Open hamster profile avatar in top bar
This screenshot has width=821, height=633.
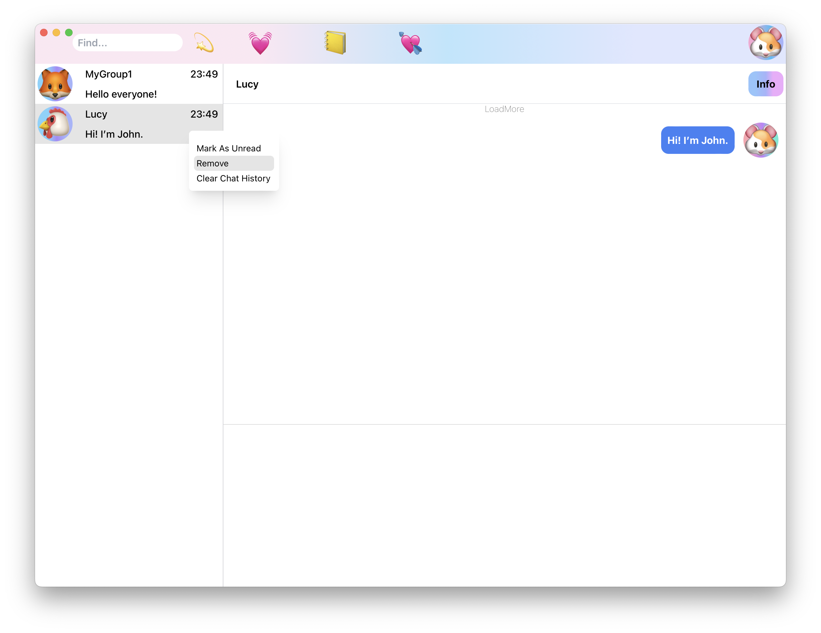pyautogui.click(x=765, y=43)
